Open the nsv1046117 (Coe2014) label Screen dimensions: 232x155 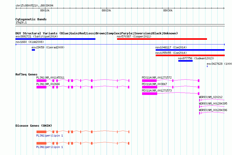point(171,47)
